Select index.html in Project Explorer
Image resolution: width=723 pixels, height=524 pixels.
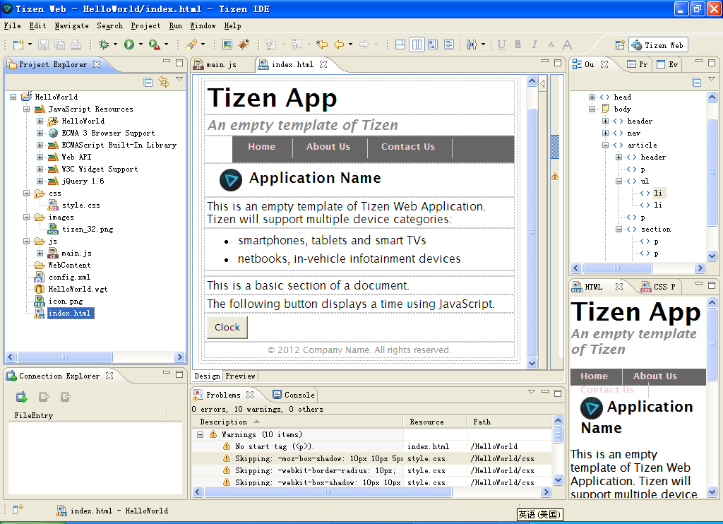[x=70, y=314]
